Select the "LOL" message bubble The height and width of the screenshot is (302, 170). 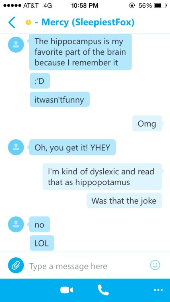42,243
